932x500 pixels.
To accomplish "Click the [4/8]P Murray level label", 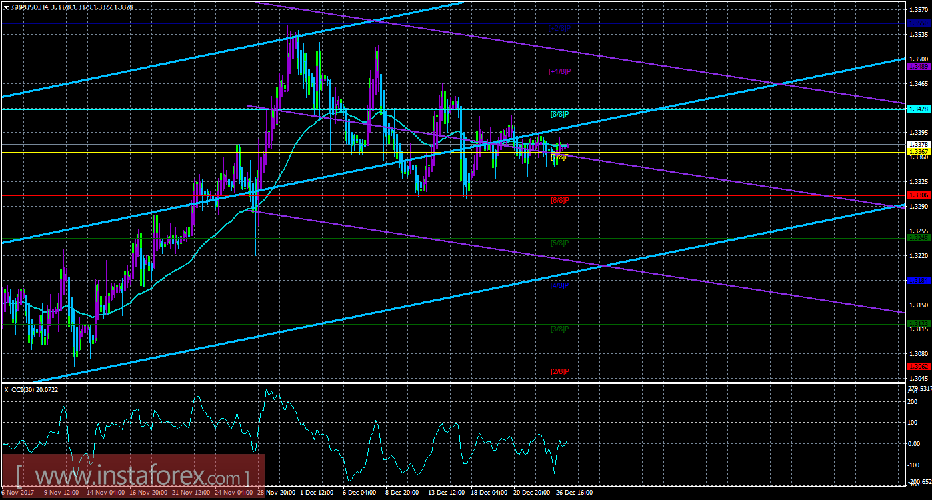I will point(559,285).
